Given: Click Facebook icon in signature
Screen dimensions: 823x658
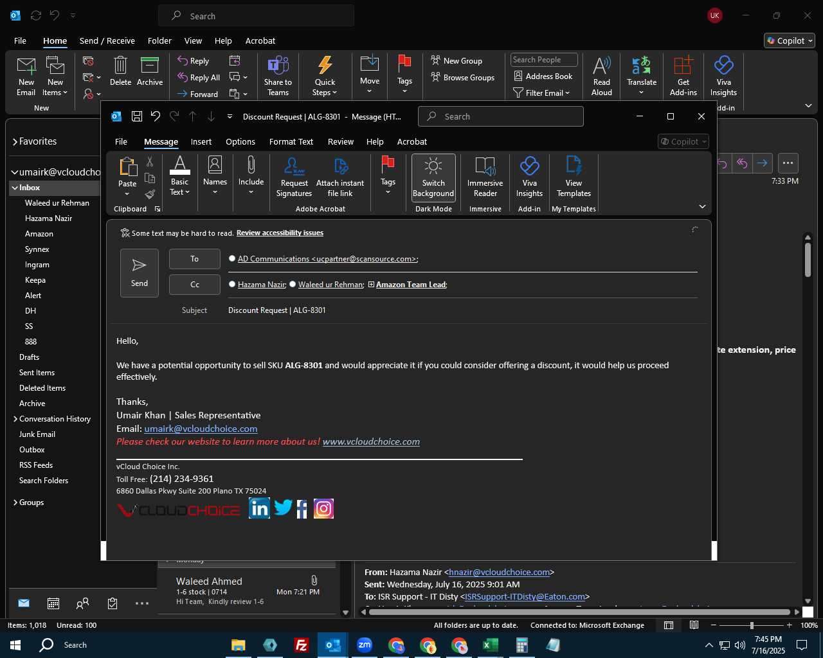Looking at the screenshot, I should coord(302,509).
